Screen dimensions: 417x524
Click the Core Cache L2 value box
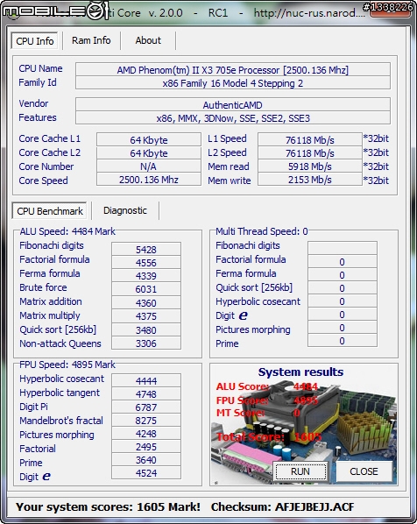[x=149, y=153]
